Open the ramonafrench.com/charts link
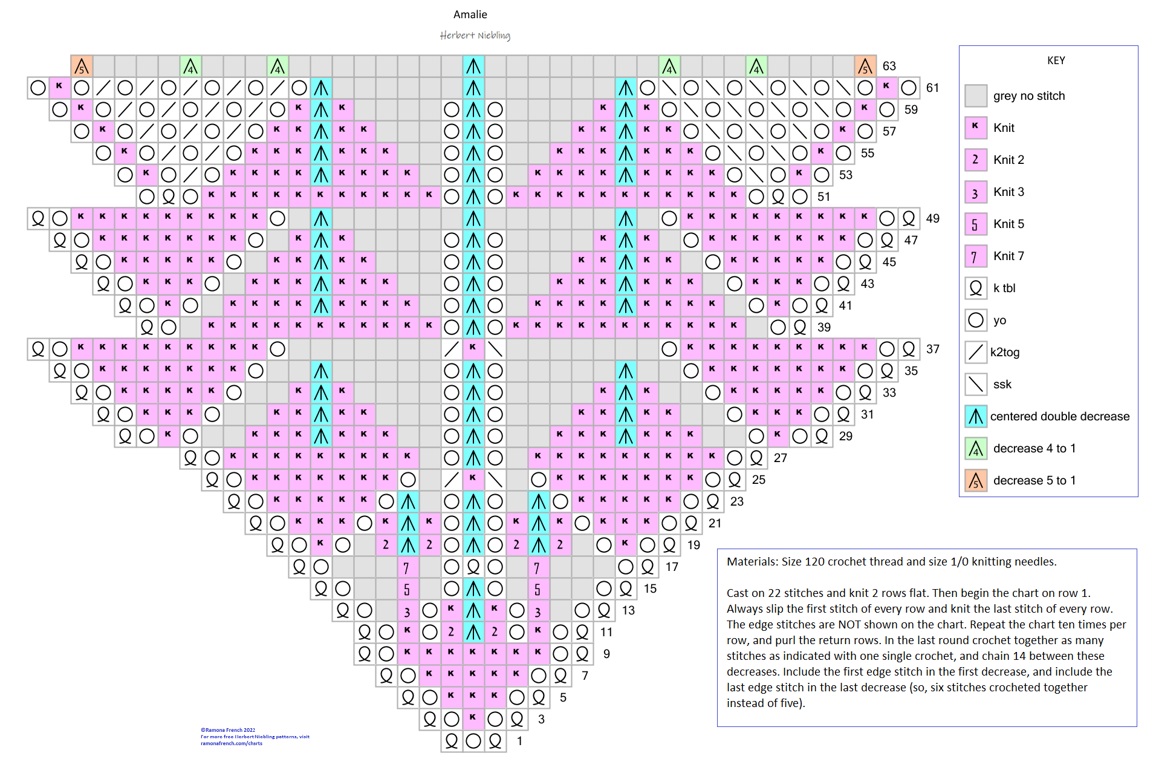Image resolution: width=1153 pixels, height=779 pixels. tap(232, 743)
